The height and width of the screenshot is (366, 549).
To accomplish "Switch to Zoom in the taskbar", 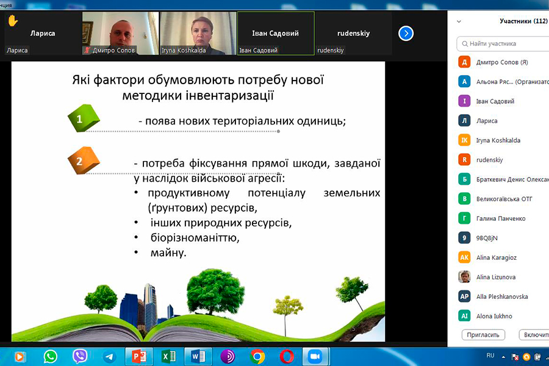I will click(x=315, y=356).
